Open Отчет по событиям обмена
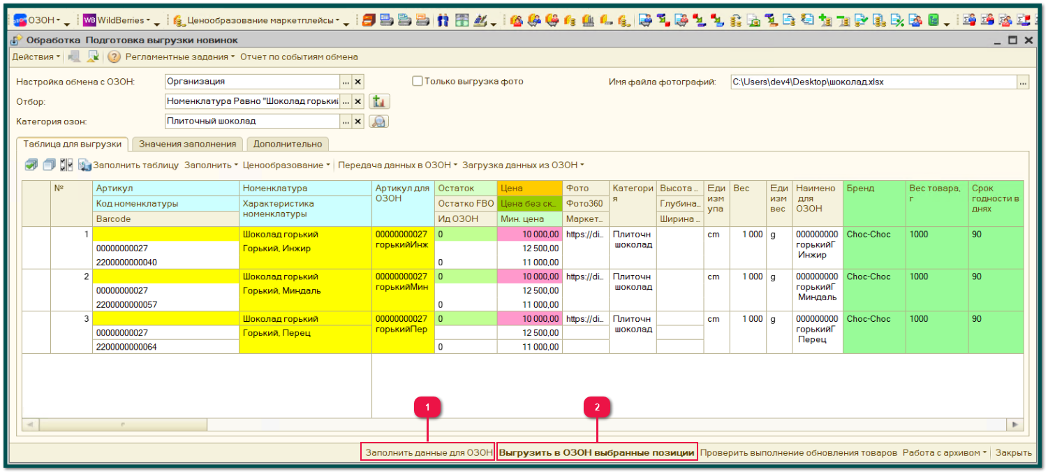 pos(299,57)
